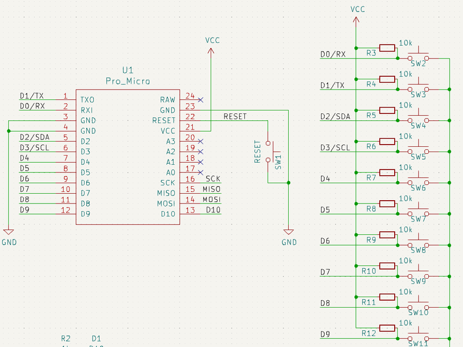Select the R3 10k resistor symbol
Screen dimensions: 463x347
[387, 48]
